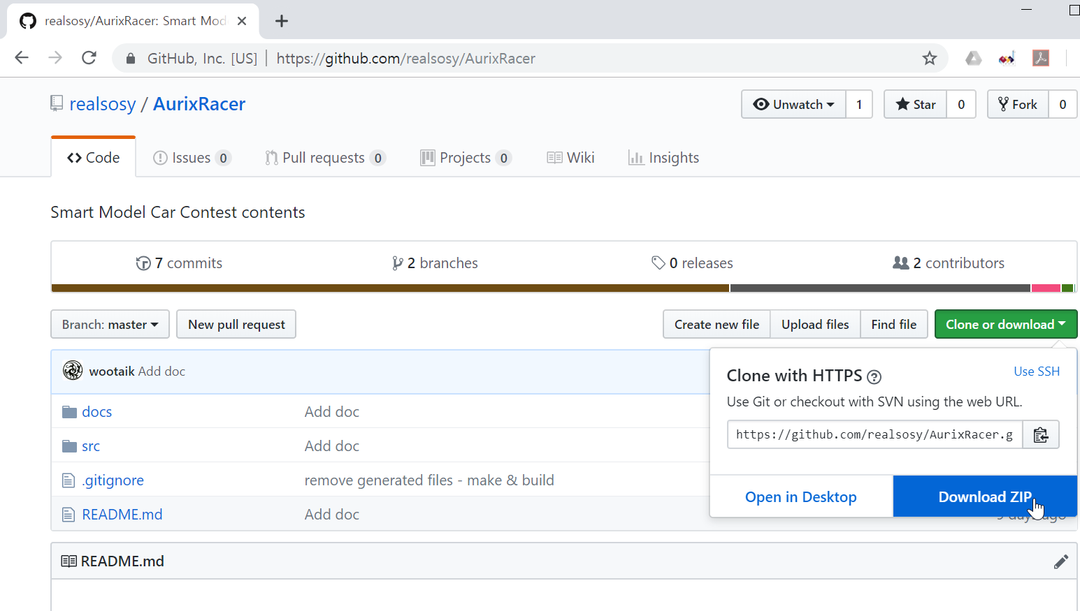Click the dark gray language bar segment
Viewport: 1080px width, 611px height.
coord(880,288)
